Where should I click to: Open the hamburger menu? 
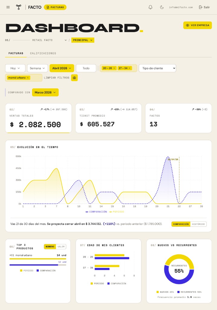tap(8, 7)
